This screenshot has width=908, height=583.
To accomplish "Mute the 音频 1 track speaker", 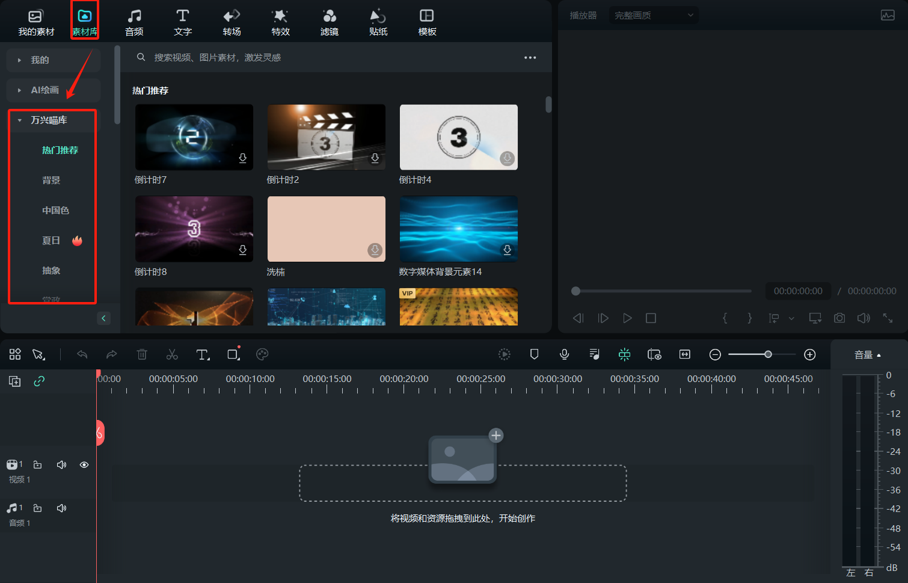I will [x=61, y=508].
